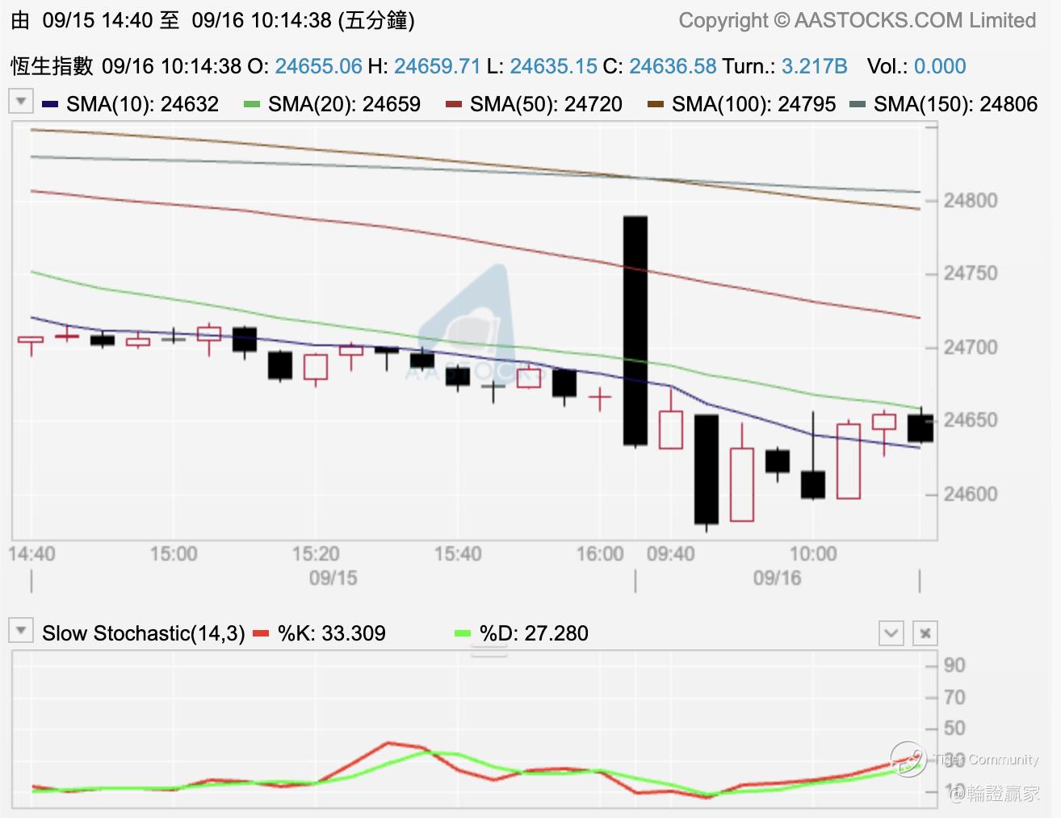Open the SMA indicator dropdown arrow

point(21,101)
